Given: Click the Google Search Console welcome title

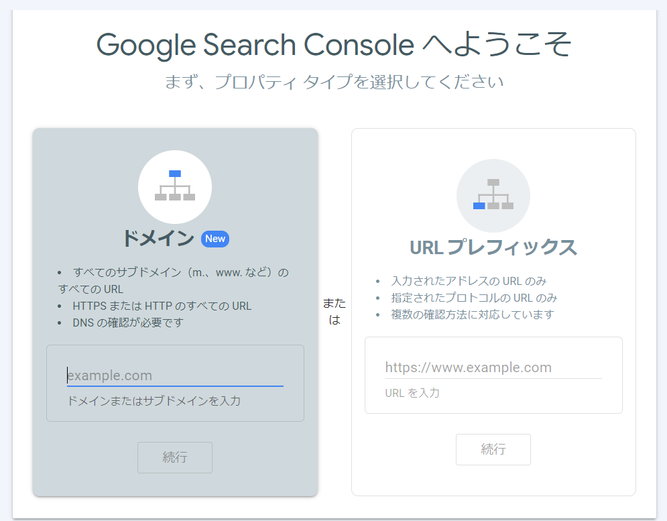Looking at the screenshot, I should pyautogui.click(x=334, y=45).
